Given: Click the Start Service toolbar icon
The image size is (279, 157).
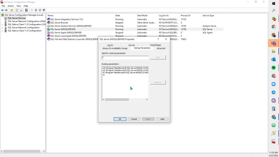Looking at the screenshot, I should point(32,10).
